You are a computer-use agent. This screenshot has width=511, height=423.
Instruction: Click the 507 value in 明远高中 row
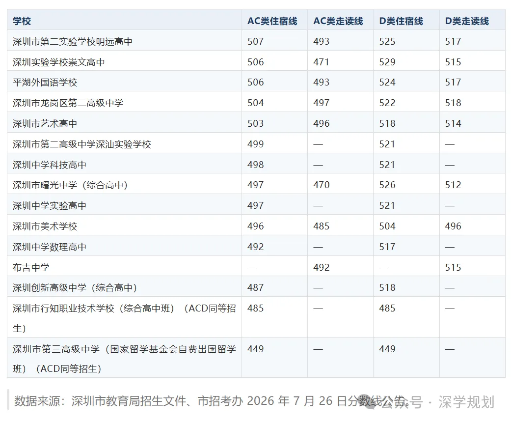(255, 41)
